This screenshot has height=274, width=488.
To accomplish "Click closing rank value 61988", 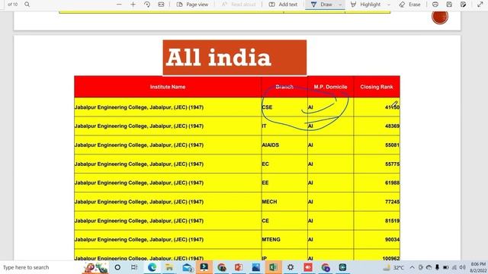I will click(392, 183).
